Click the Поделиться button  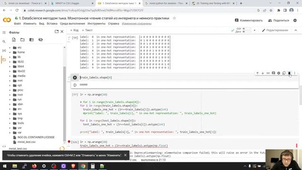pyautogui.click(x=278, y=20)
